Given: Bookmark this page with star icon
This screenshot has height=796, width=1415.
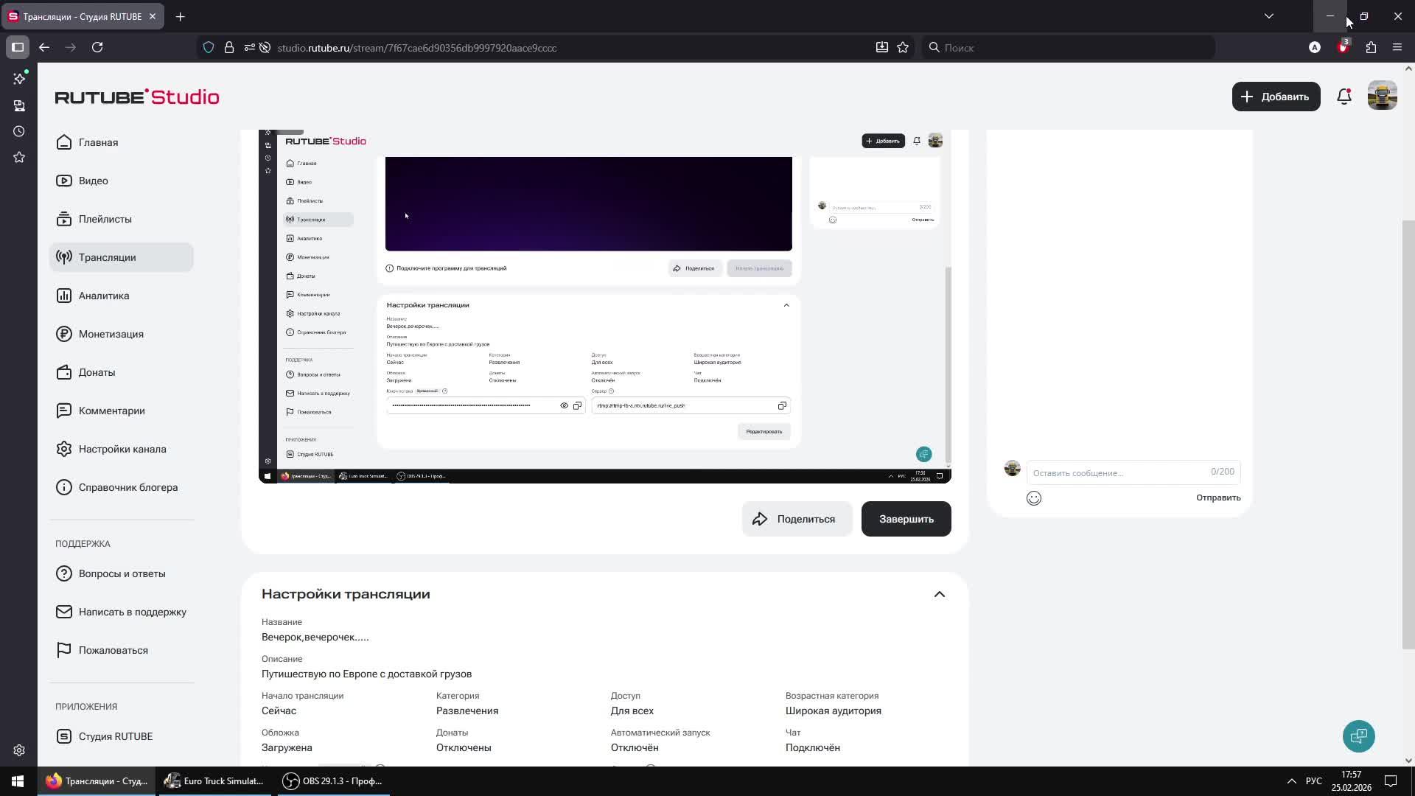Looking at the screenshot, I should pos(903,47).
